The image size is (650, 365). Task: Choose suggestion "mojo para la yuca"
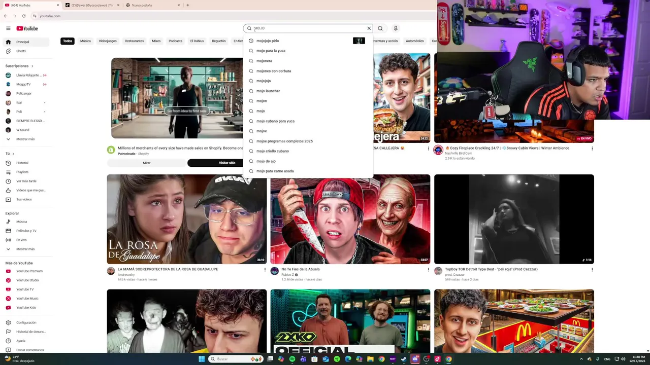click(308, 51)
